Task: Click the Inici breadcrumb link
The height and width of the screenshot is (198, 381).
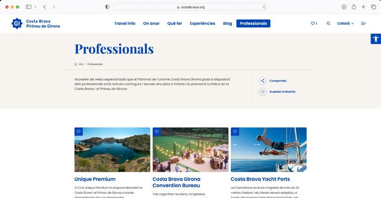Action: (81, 64)
